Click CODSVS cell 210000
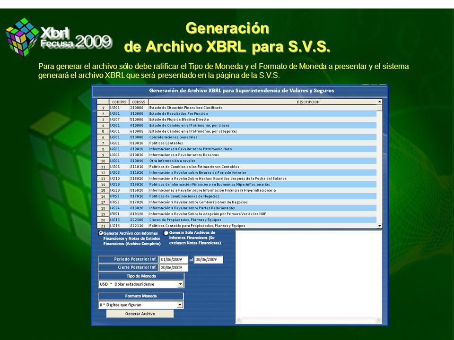Image resolution: width=454 pixels, height=340 pixels. [139, 108]
